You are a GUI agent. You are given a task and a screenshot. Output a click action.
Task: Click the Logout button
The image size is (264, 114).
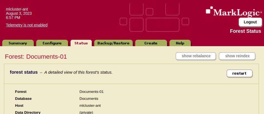coord(250,22)
